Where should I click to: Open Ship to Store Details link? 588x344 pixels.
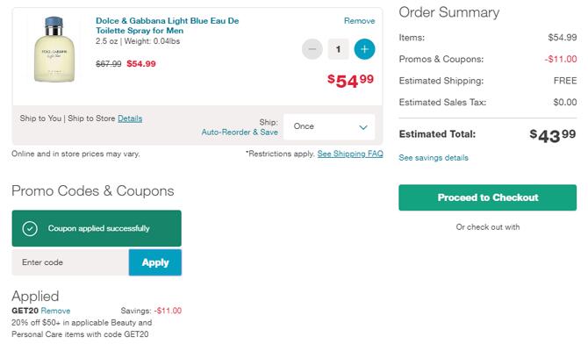[x=130, y=118]
